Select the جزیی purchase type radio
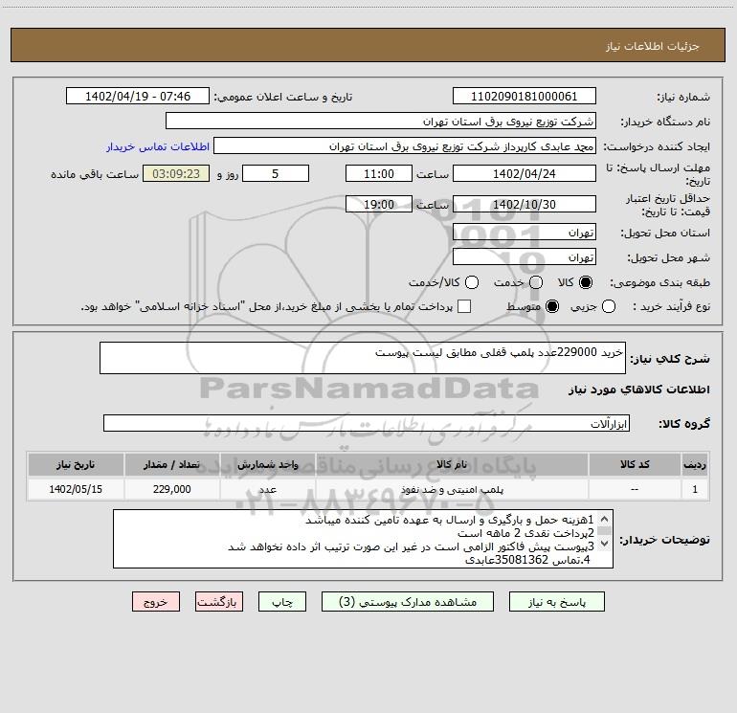This screenshot has width=737, height=713. (608, 306)
